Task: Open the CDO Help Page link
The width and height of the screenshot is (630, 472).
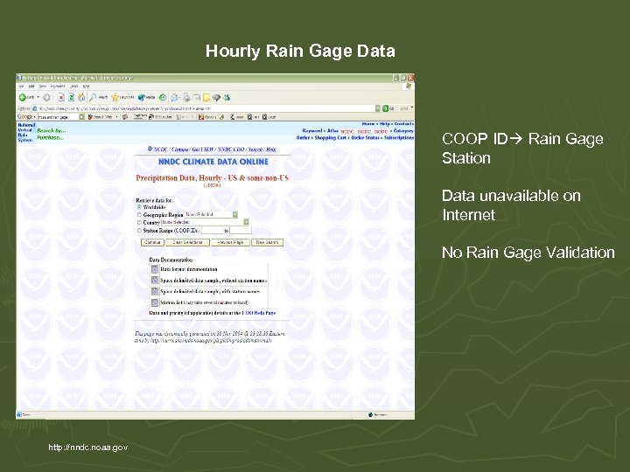Action: pos(259,313)
